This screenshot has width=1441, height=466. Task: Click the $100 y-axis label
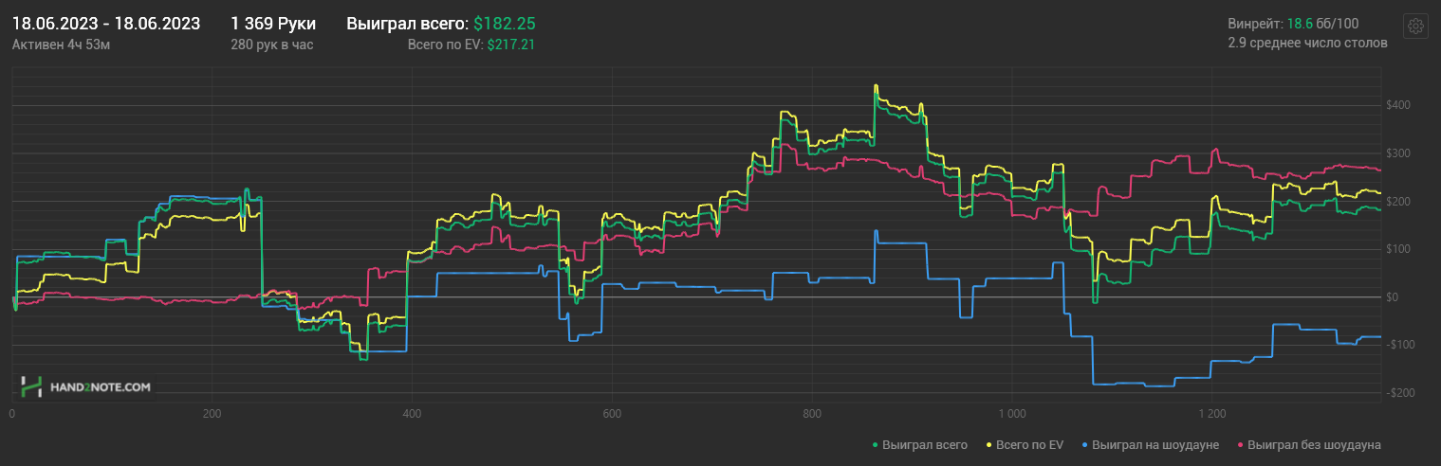tap(1397, 249)
